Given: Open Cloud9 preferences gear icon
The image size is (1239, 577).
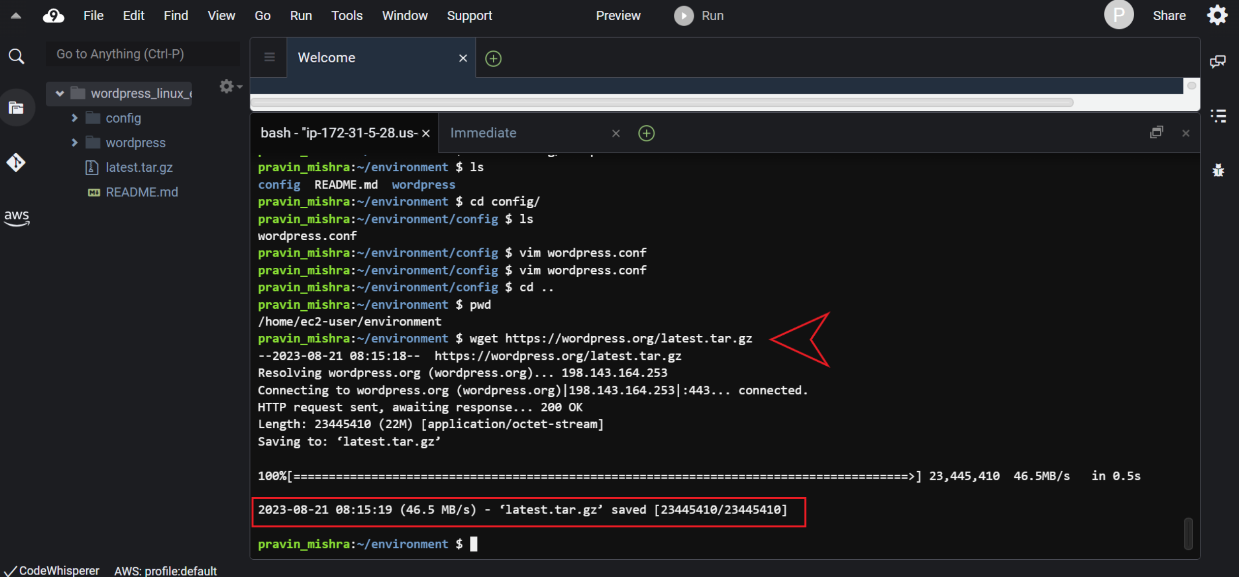Looking at the screenshot, I should 1217,15.
